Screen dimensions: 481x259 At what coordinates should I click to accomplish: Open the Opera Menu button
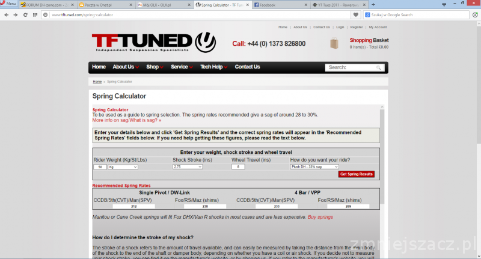pyautogui.click(x=8, y=4)
